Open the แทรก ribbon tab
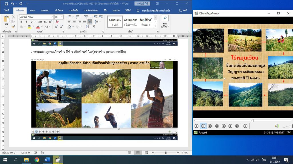 [32, 11]
